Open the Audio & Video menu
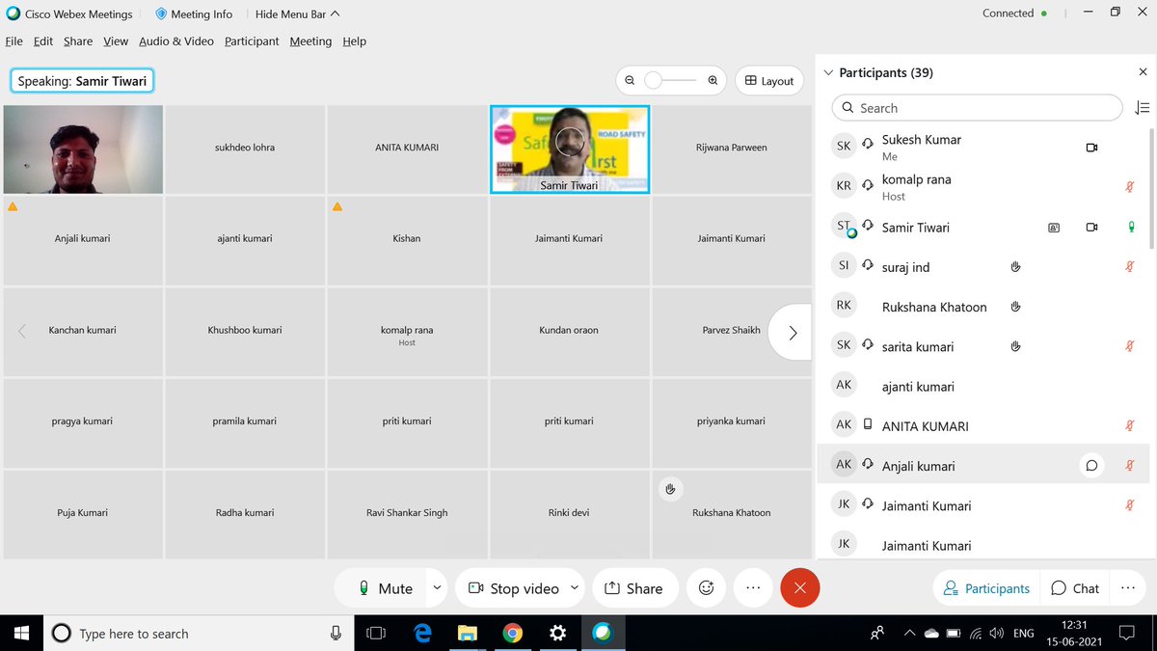Image resolution: width=1157 pixels, height=651 pixels. [176, 41]
